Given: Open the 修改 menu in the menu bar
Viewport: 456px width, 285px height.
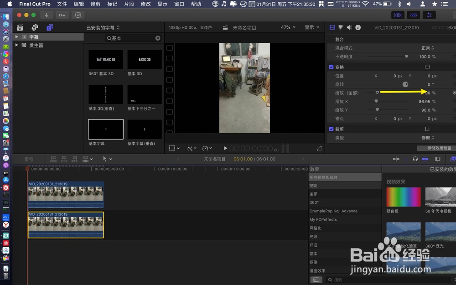Looking at the screenshot, I should [145, 4].
